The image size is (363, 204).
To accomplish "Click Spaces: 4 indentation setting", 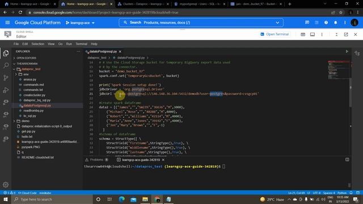I will [329, 193].
